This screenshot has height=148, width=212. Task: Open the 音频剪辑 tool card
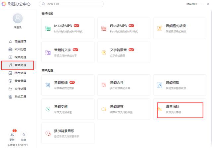tap(68, 85)
